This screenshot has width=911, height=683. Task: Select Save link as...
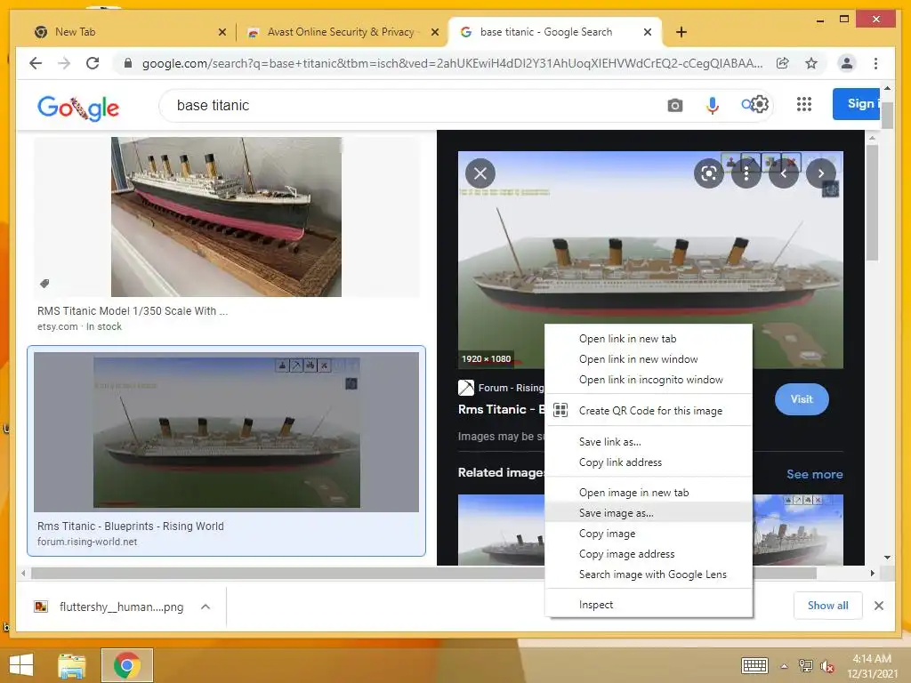tap(649, 442)
